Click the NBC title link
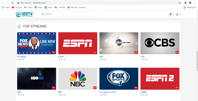The image size is (198, 101). point(60,92)
